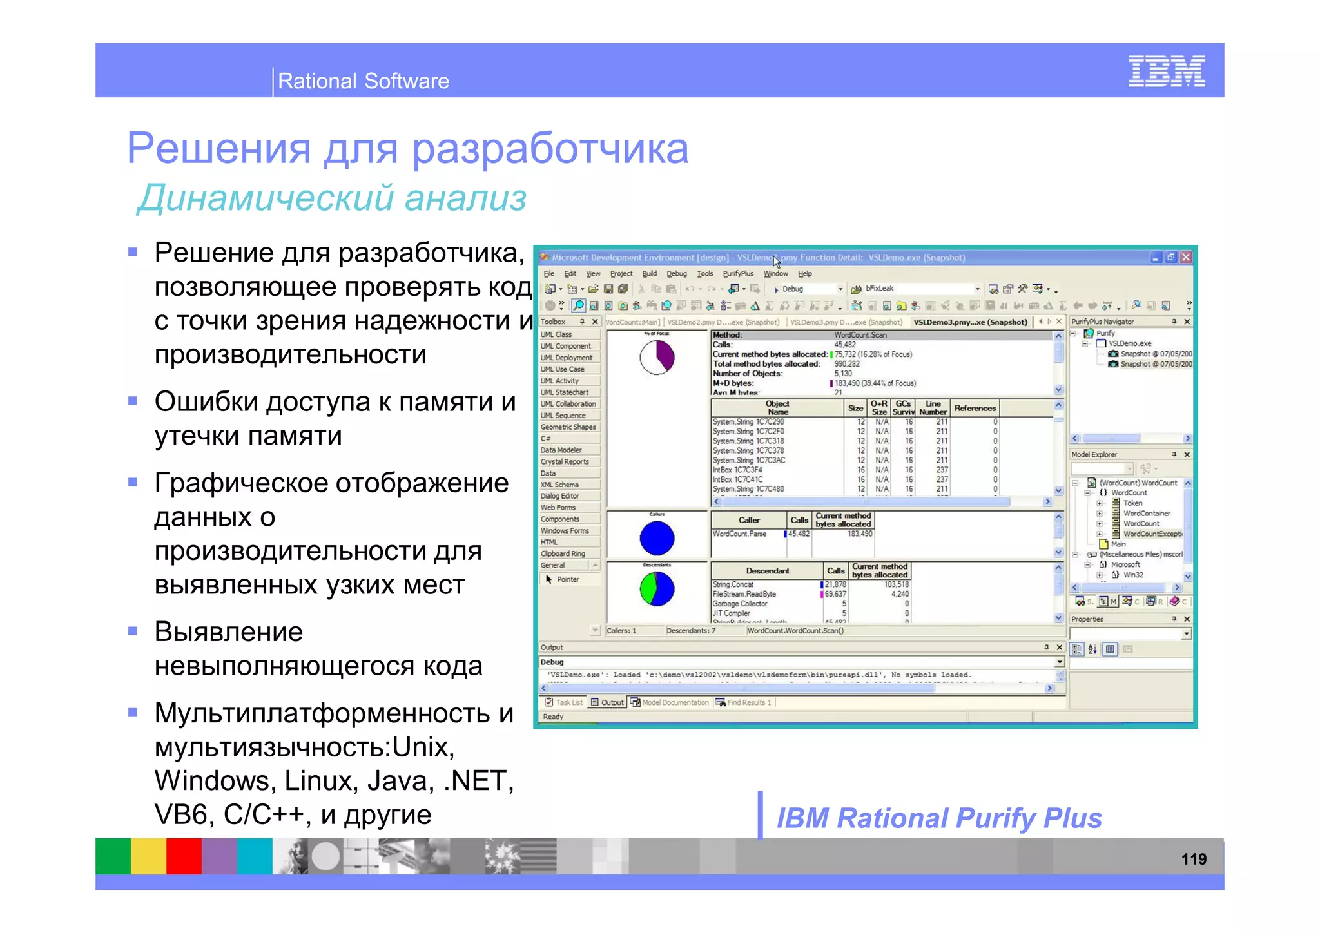Viewport: 1320px width, 933px height.
Task: Expand the Win32 node in Model Explorer
Action: pyautogui.click(x=1100, y=575)
